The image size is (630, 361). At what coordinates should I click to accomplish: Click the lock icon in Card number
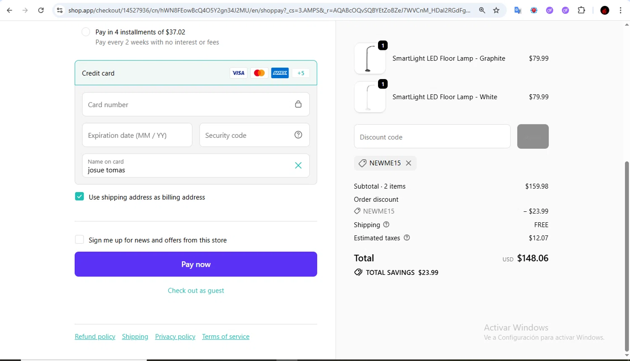pyautogui.click(x=298, y=104)
